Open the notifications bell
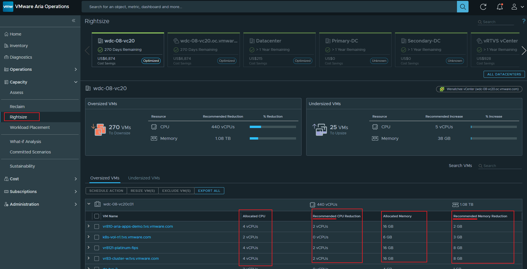Image resolution: width=527 pixels, height=269 pixels. pyautogui.click(x=500, y=7)
